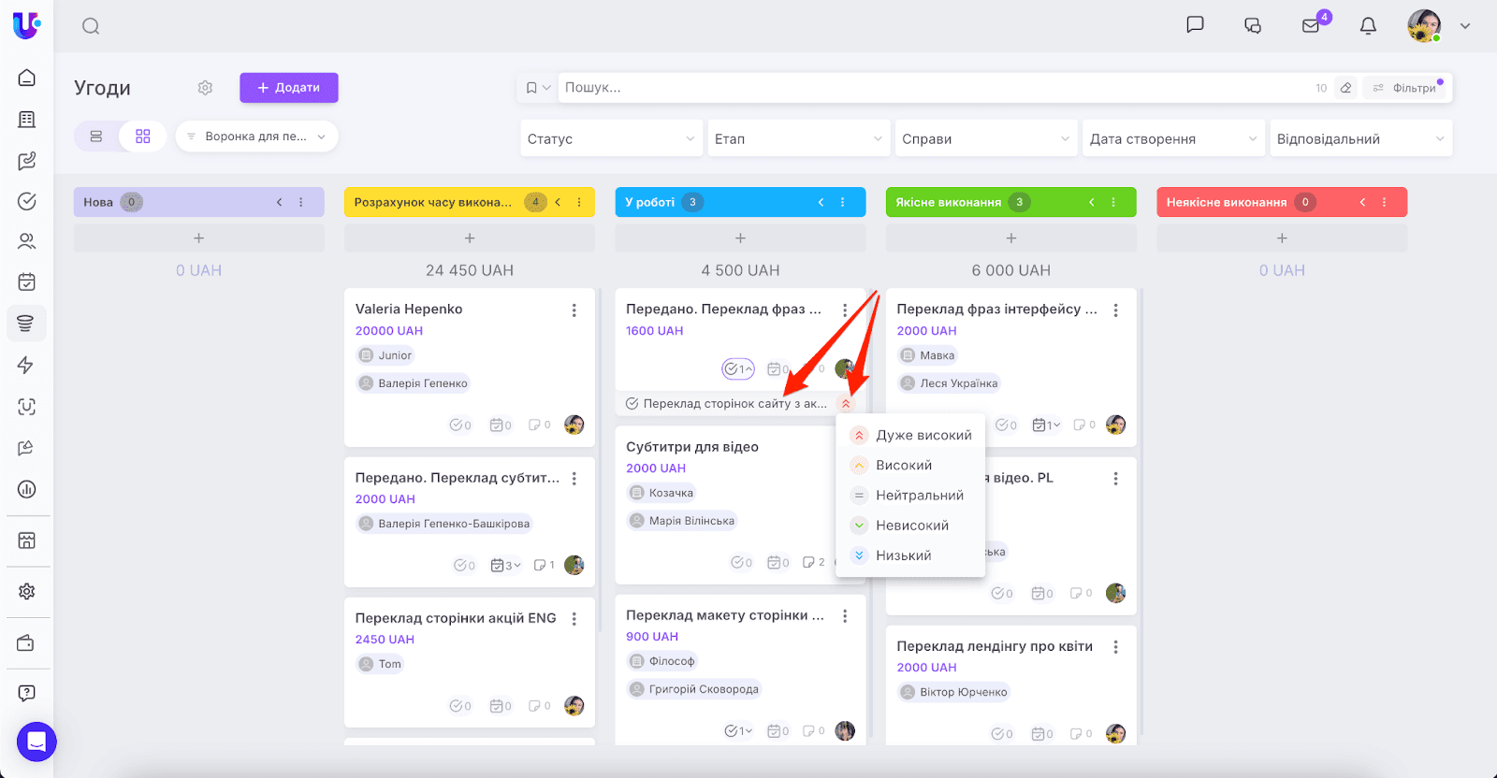Switch to kanban board view toggle
1497x778 pixels.
143,137
